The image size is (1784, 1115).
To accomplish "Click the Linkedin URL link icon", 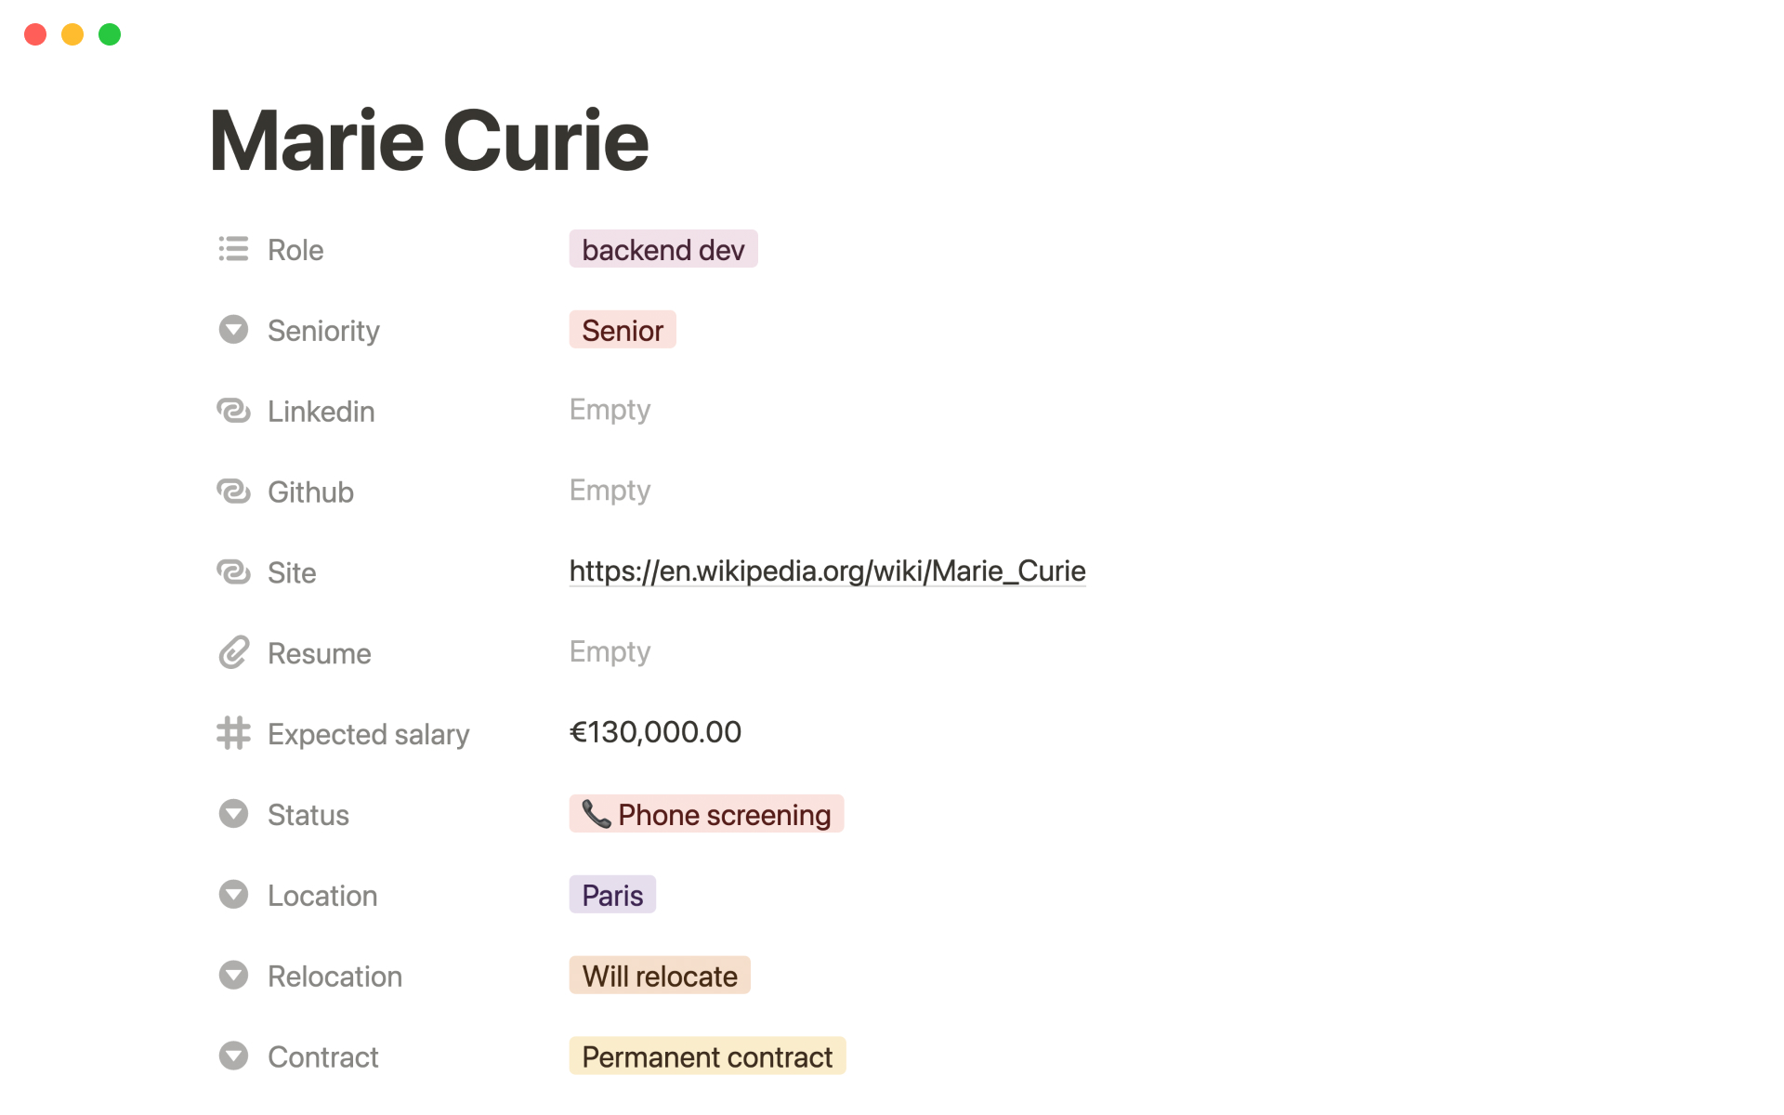I will (233, 411).
